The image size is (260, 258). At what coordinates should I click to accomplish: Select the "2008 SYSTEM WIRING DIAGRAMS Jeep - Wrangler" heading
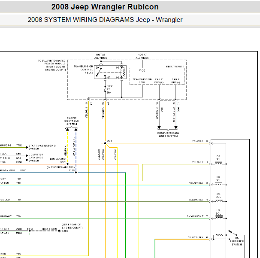pos(105,20)
